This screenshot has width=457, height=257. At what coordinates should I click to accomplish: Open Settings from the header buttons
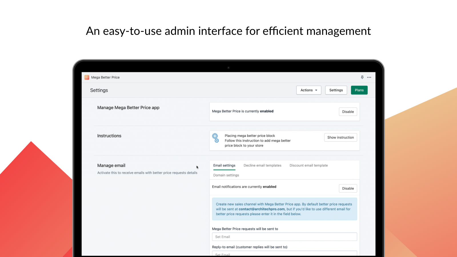pyautogui.click(x=336, y=90)
